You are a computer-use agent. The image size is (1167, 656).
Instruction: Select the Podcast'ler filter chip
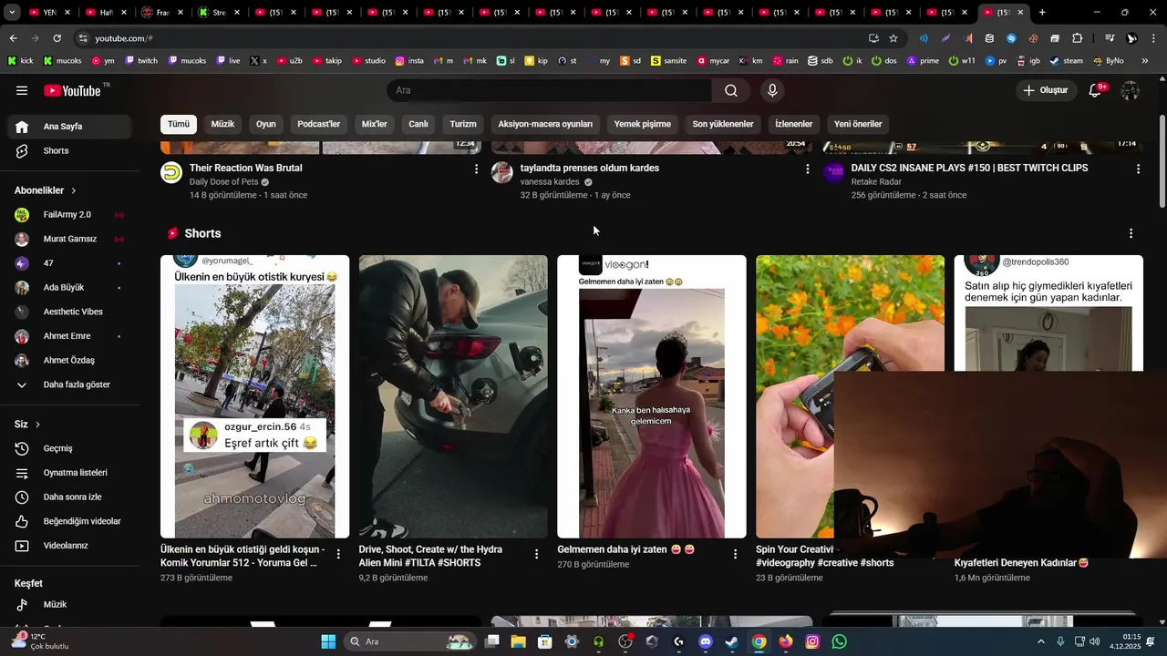coord(318,124)
